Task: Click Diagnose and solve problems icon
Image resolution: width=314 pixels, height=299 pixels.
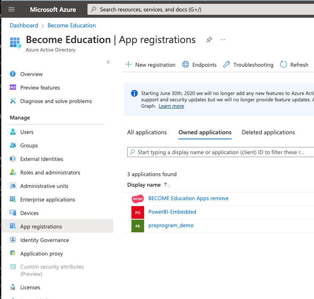Action: pyautogui.click(x=13, y=101)
